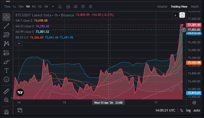
Task: Collapse the indicator legend chevron
Action: [19, 44]
